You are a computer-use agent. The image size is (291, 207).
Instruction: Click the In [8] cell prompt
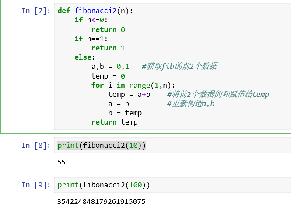[36, 145]
